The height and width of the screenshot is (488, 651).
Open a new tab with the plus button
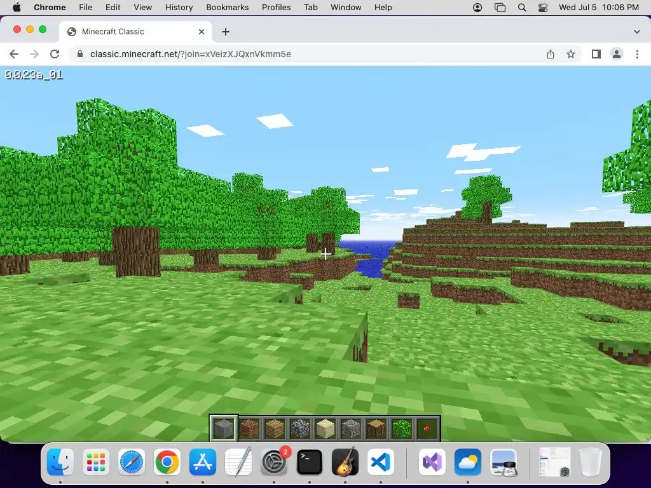(x=226, y=32)
